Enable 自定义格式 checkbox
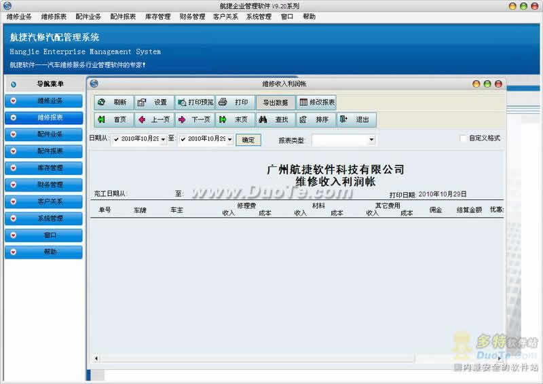This screenshot has height=384, width=543. pos(463,138)
